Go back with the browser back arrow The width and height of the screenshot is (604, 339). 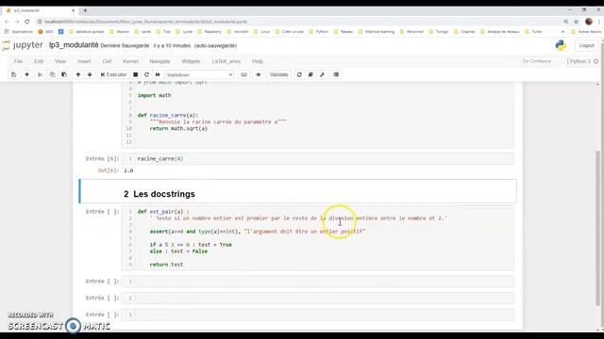(x=7, y=22)
